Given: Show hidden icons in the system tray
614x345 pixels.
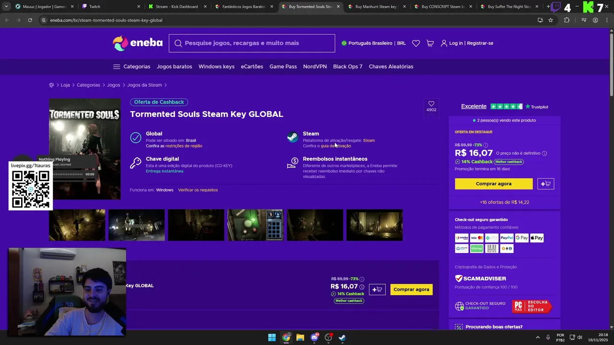Looking at the screenshot, I should 538,337.
